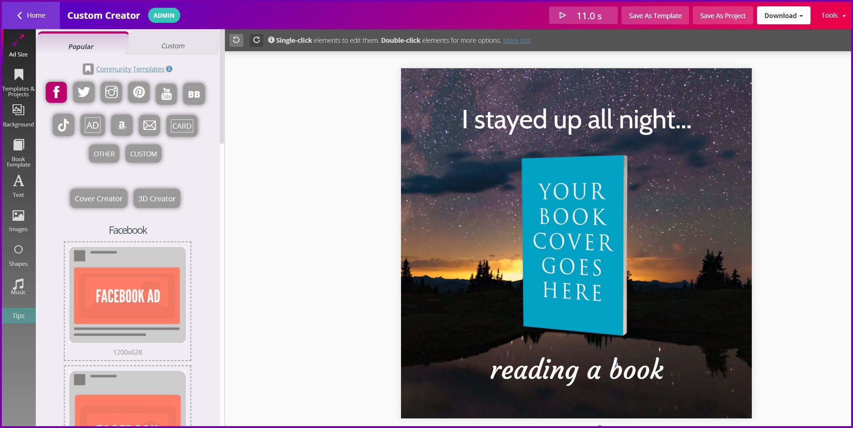
Task: Go back to Home
Action: [31, 15]
